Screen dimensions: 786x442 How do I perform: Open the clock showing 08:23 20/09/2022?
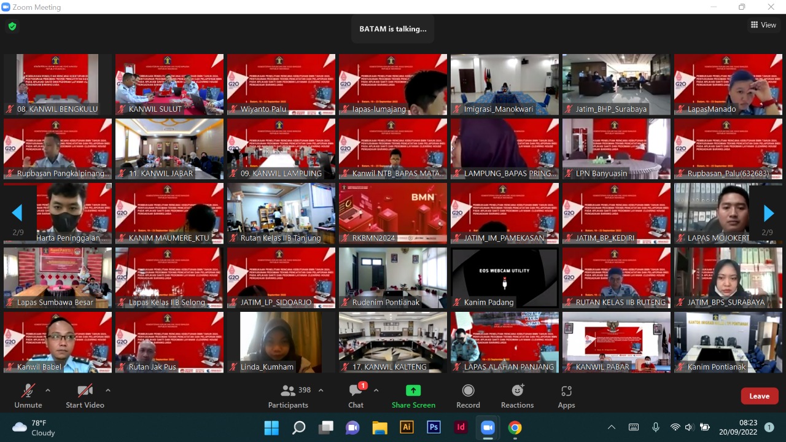click(739, 427)
